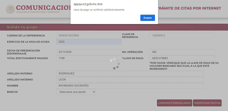Click the 'APELLIDO PATERNO' label
The width and height of the screenshot is (228, 111).
(20, 74)
